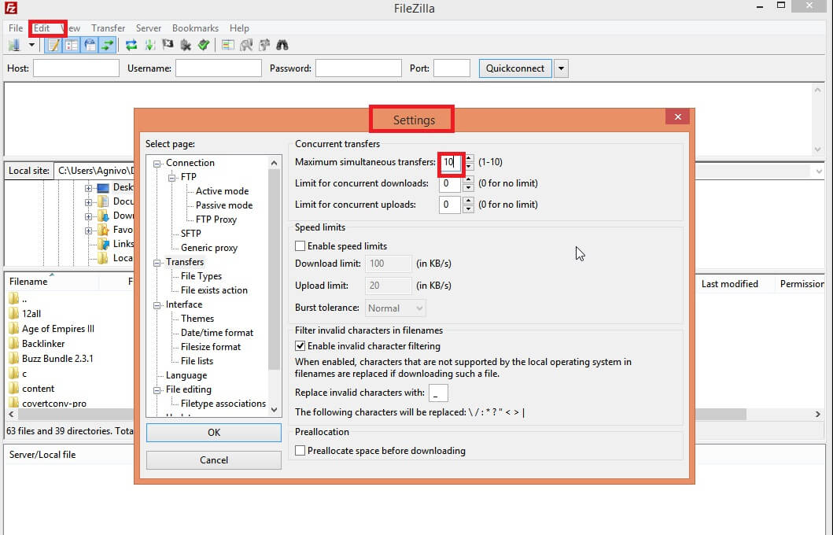Open the Transfer menu
Screen dimensions: 833x535
tap(108, 28)
